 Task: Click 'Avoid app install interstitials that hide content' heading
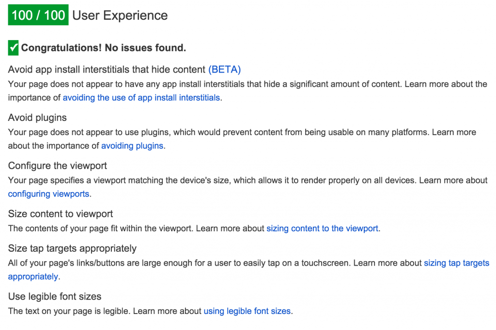(107, 69)
